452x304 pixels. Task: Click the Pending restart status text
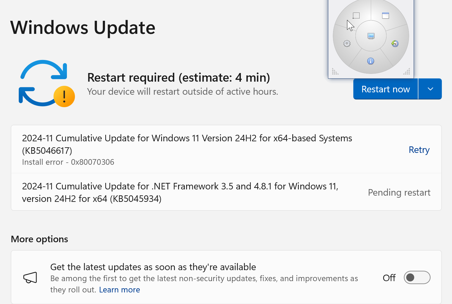point(399,192)
